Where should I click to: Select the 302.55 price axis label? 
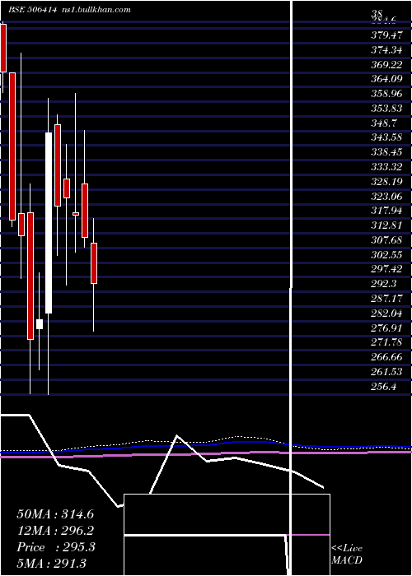click(386, 255)
